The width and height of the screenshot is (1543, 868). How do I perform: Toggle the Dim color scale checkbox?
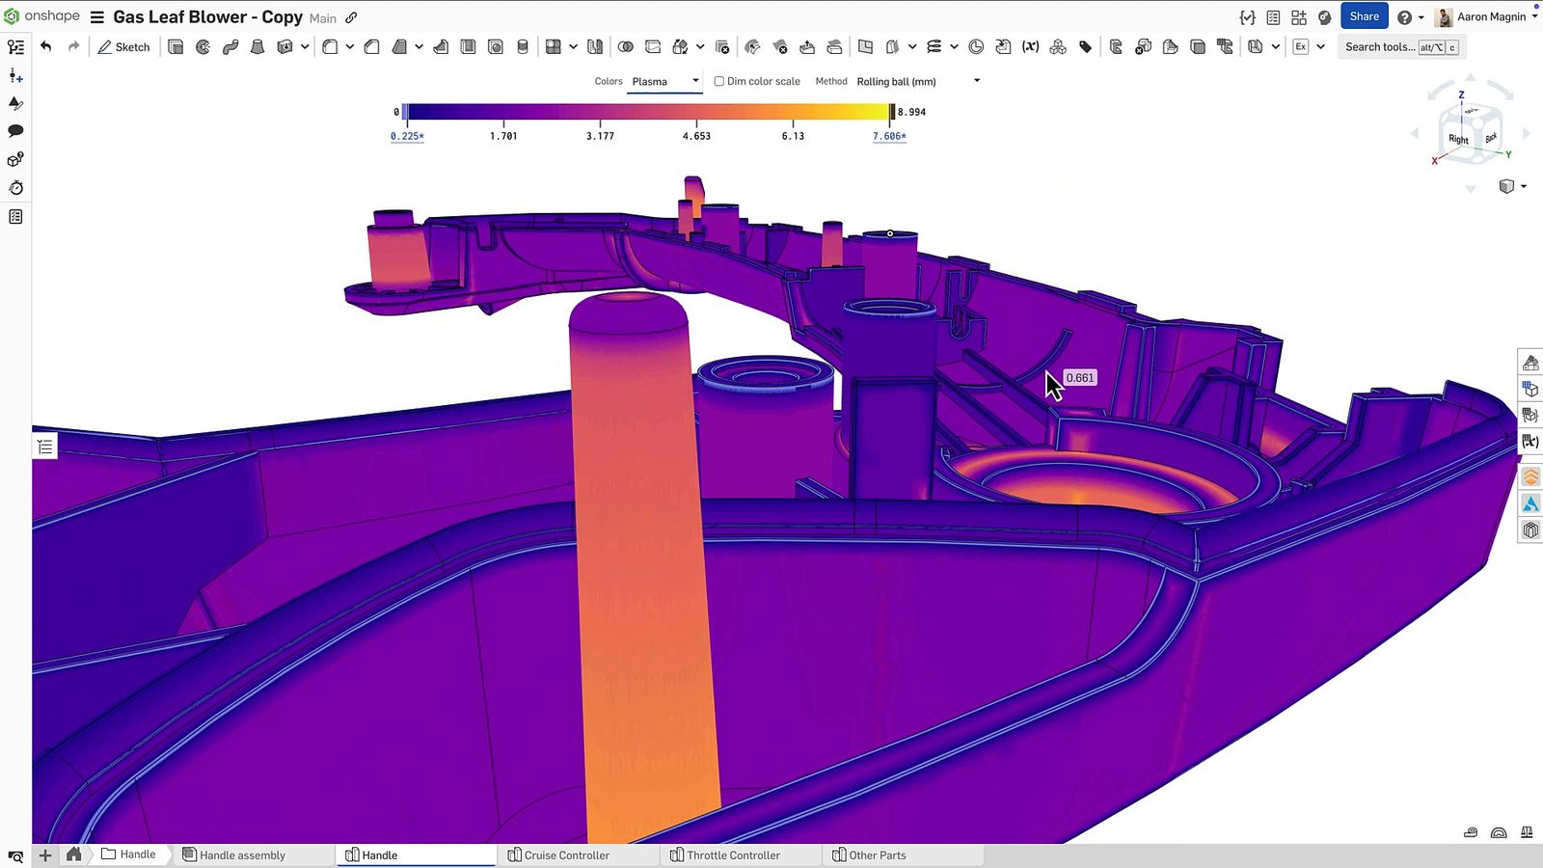(x=719, y=81)
